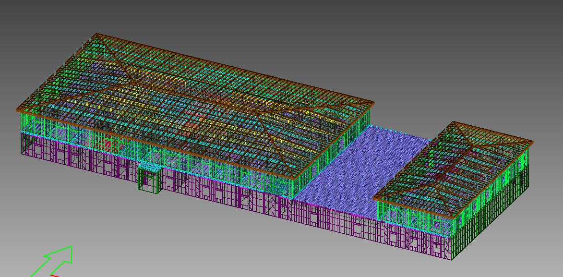This screenshot has width=563, height=277.
Task: Click the right back corner of large roof
Action: 373,102
